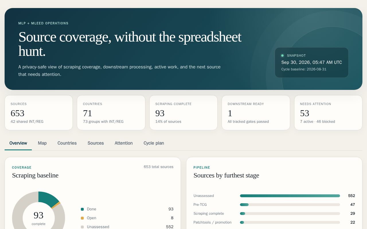The width and height of the screenshot is (367, 229).
Task: Click the Open legend count 8
Action: coord(172,218)
